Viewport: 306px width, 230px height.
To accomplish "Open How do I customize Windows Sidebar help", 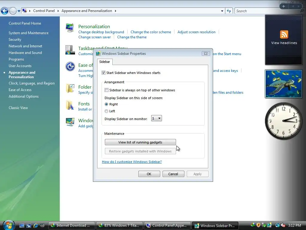I will pos(132,162).
